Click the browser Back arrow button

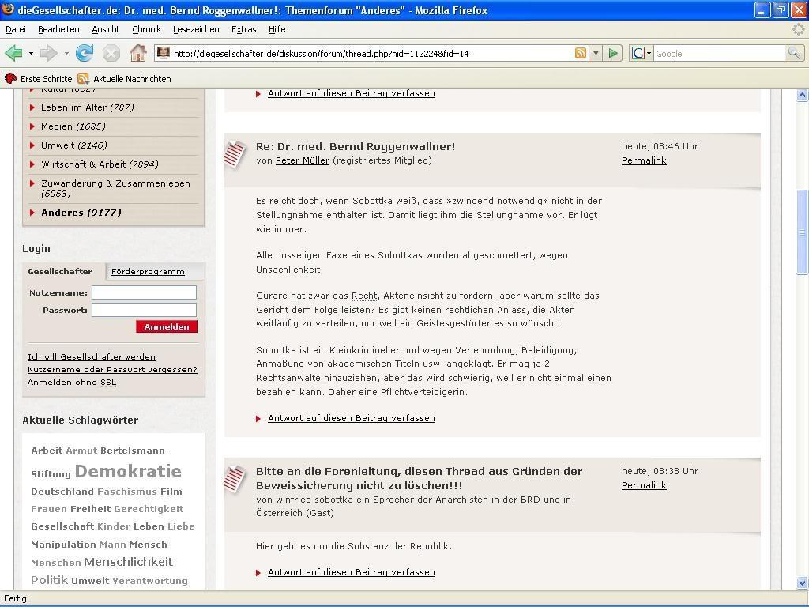(x=13, y=54)
